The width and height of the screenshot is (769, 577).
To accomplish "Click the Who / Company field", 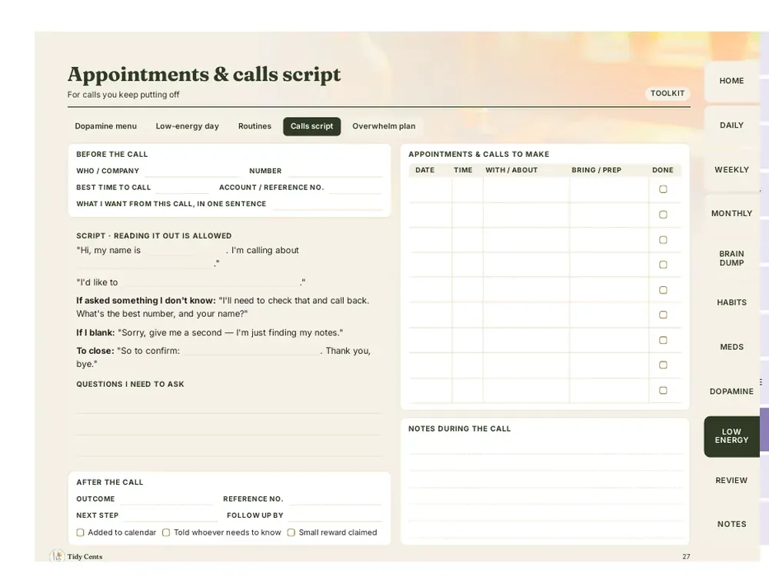I will [193, 172].
